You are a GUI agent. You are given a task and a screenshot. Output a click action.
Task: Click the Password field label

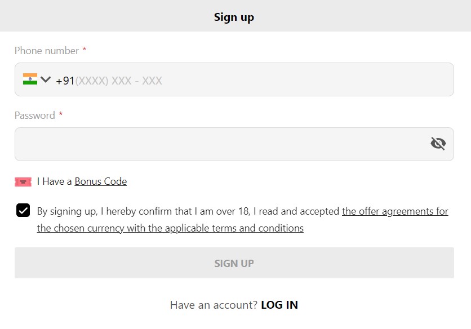35,115
